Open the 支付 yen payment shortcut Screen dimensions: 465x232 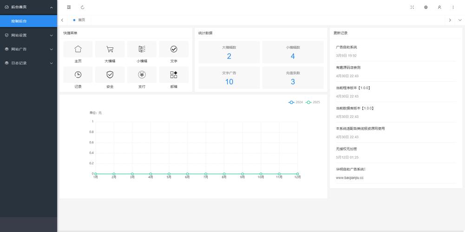click(x=142, y=75)
